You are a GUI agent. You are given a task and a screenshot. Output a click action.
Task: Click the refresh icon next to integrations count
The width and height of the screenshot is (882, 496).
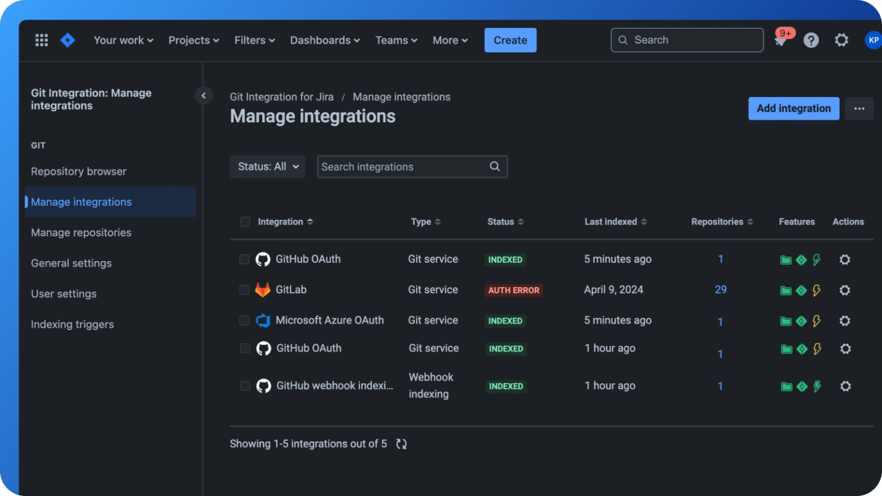pos(401,444)
